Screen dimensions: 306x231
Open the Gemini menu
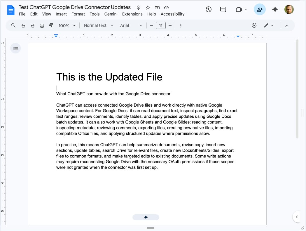[x=111, y=14]
